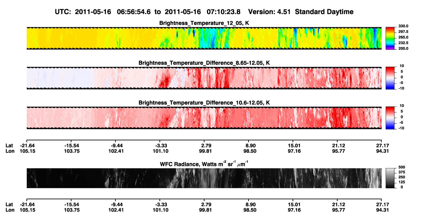The height and width of the screenshot is (217, 424).
Task: Click the 8.65-12.05 temperature difference image strip
Action: (x=204, y=78)
